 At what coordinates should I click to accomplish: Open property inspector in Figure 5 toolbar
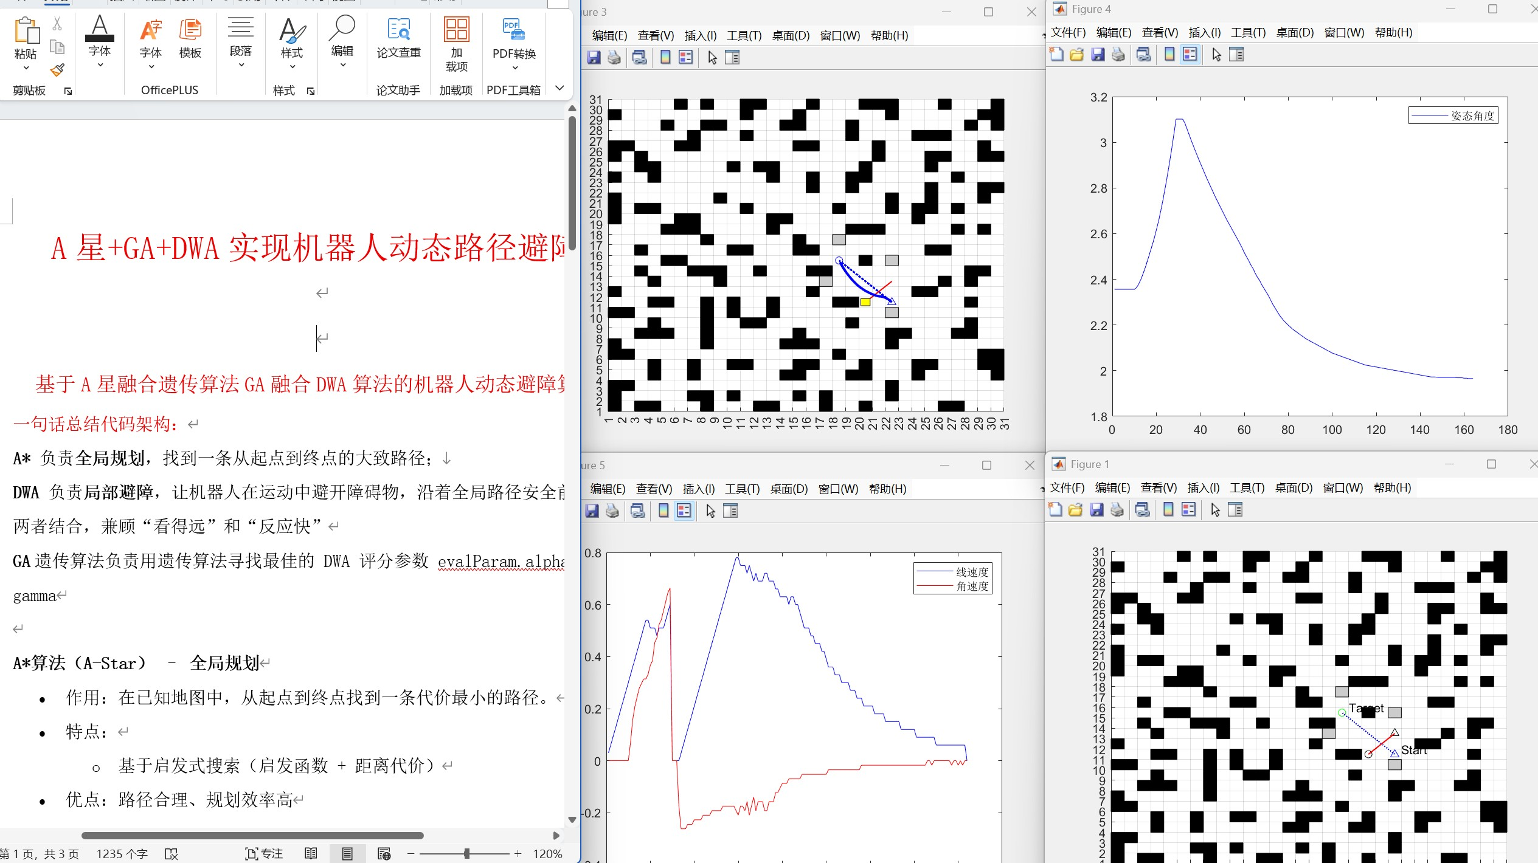pos(730,511)
